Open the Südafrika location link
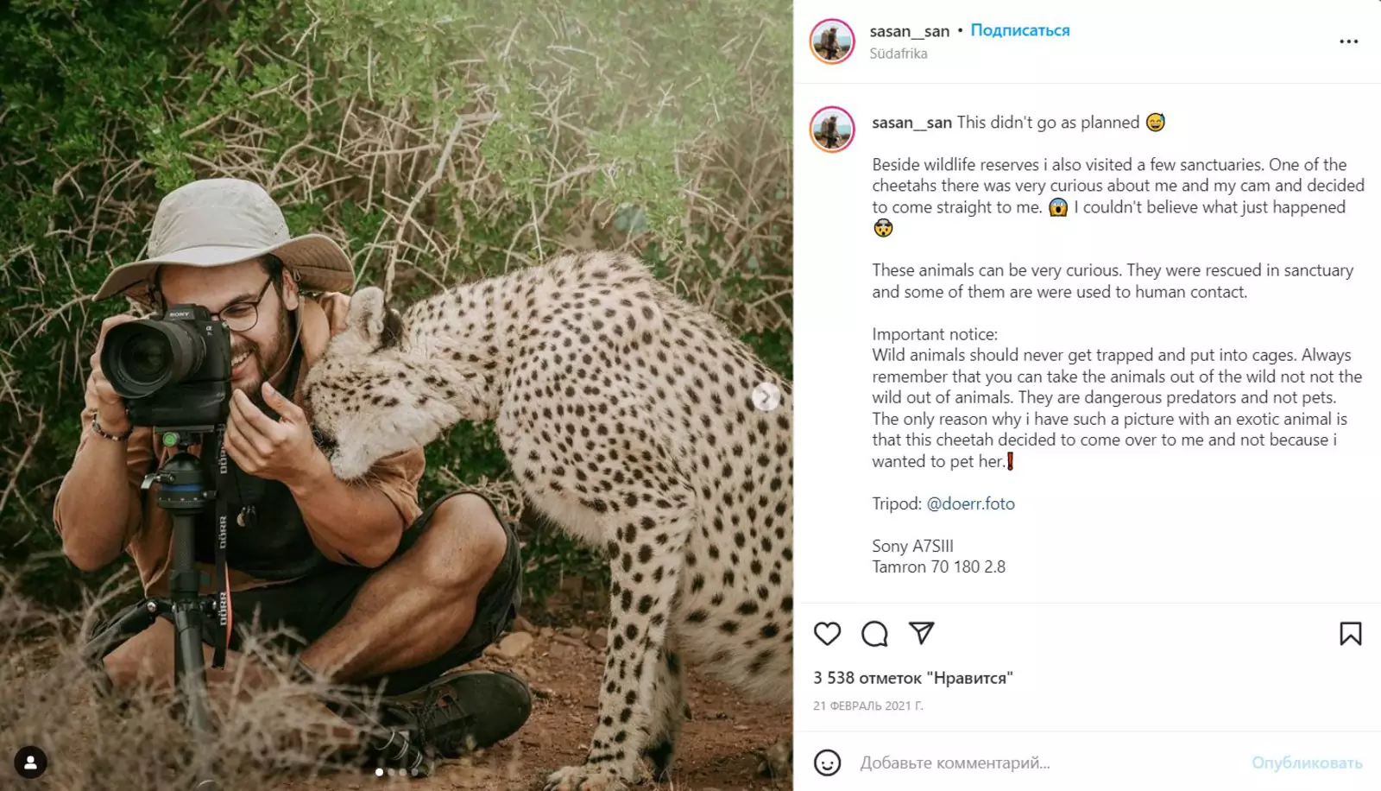This screenshot has width=1381, height=791. pyautogui.click(x=898, y=54)
